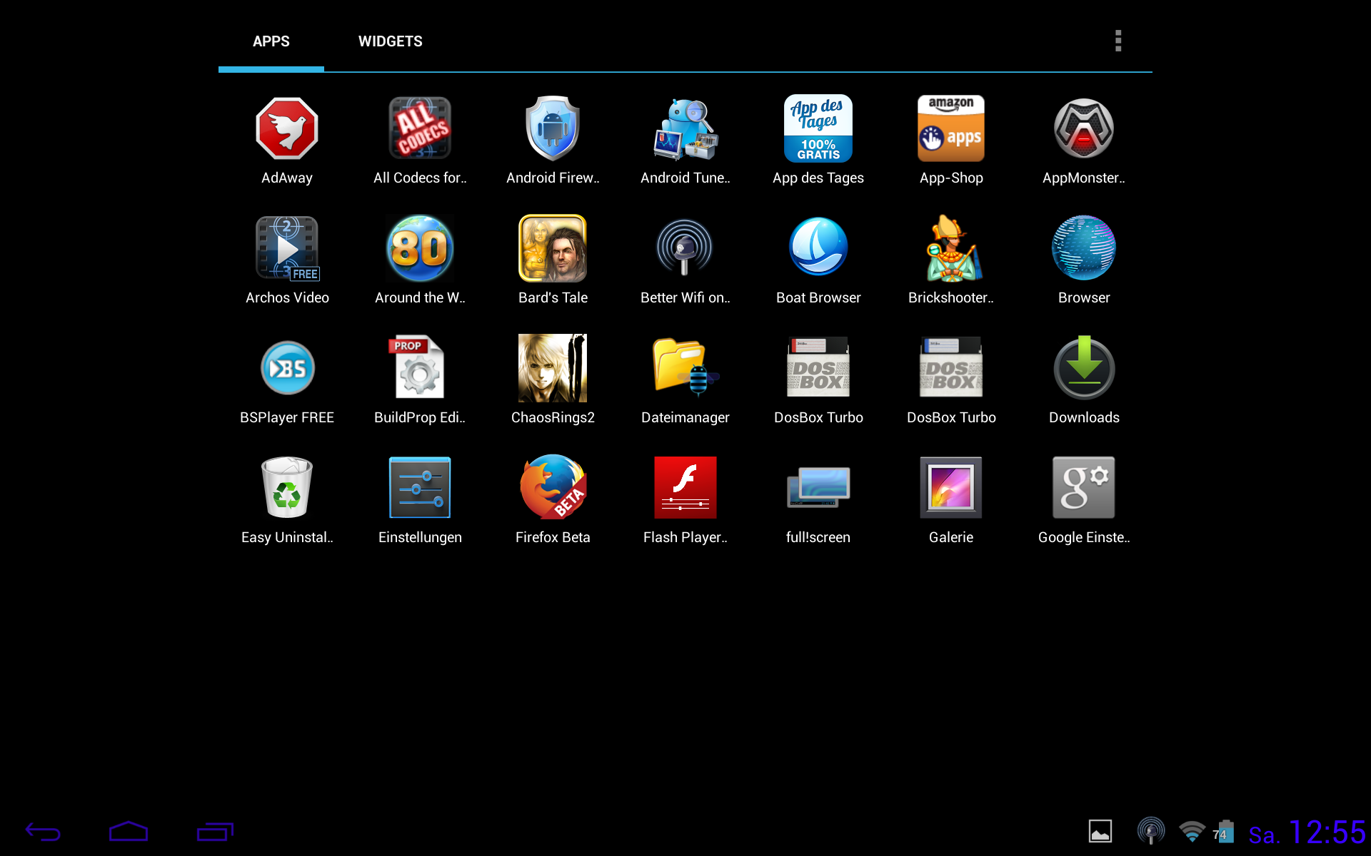Switch to the WIDGETS tab
This screenshot has width=1371, height=856.
[x=391, y=41]
